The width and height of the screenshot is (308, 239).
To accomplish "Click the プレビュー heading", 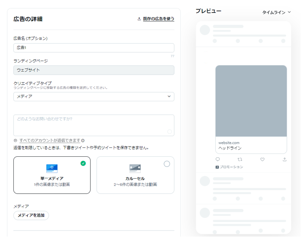I will pos(208,11).
